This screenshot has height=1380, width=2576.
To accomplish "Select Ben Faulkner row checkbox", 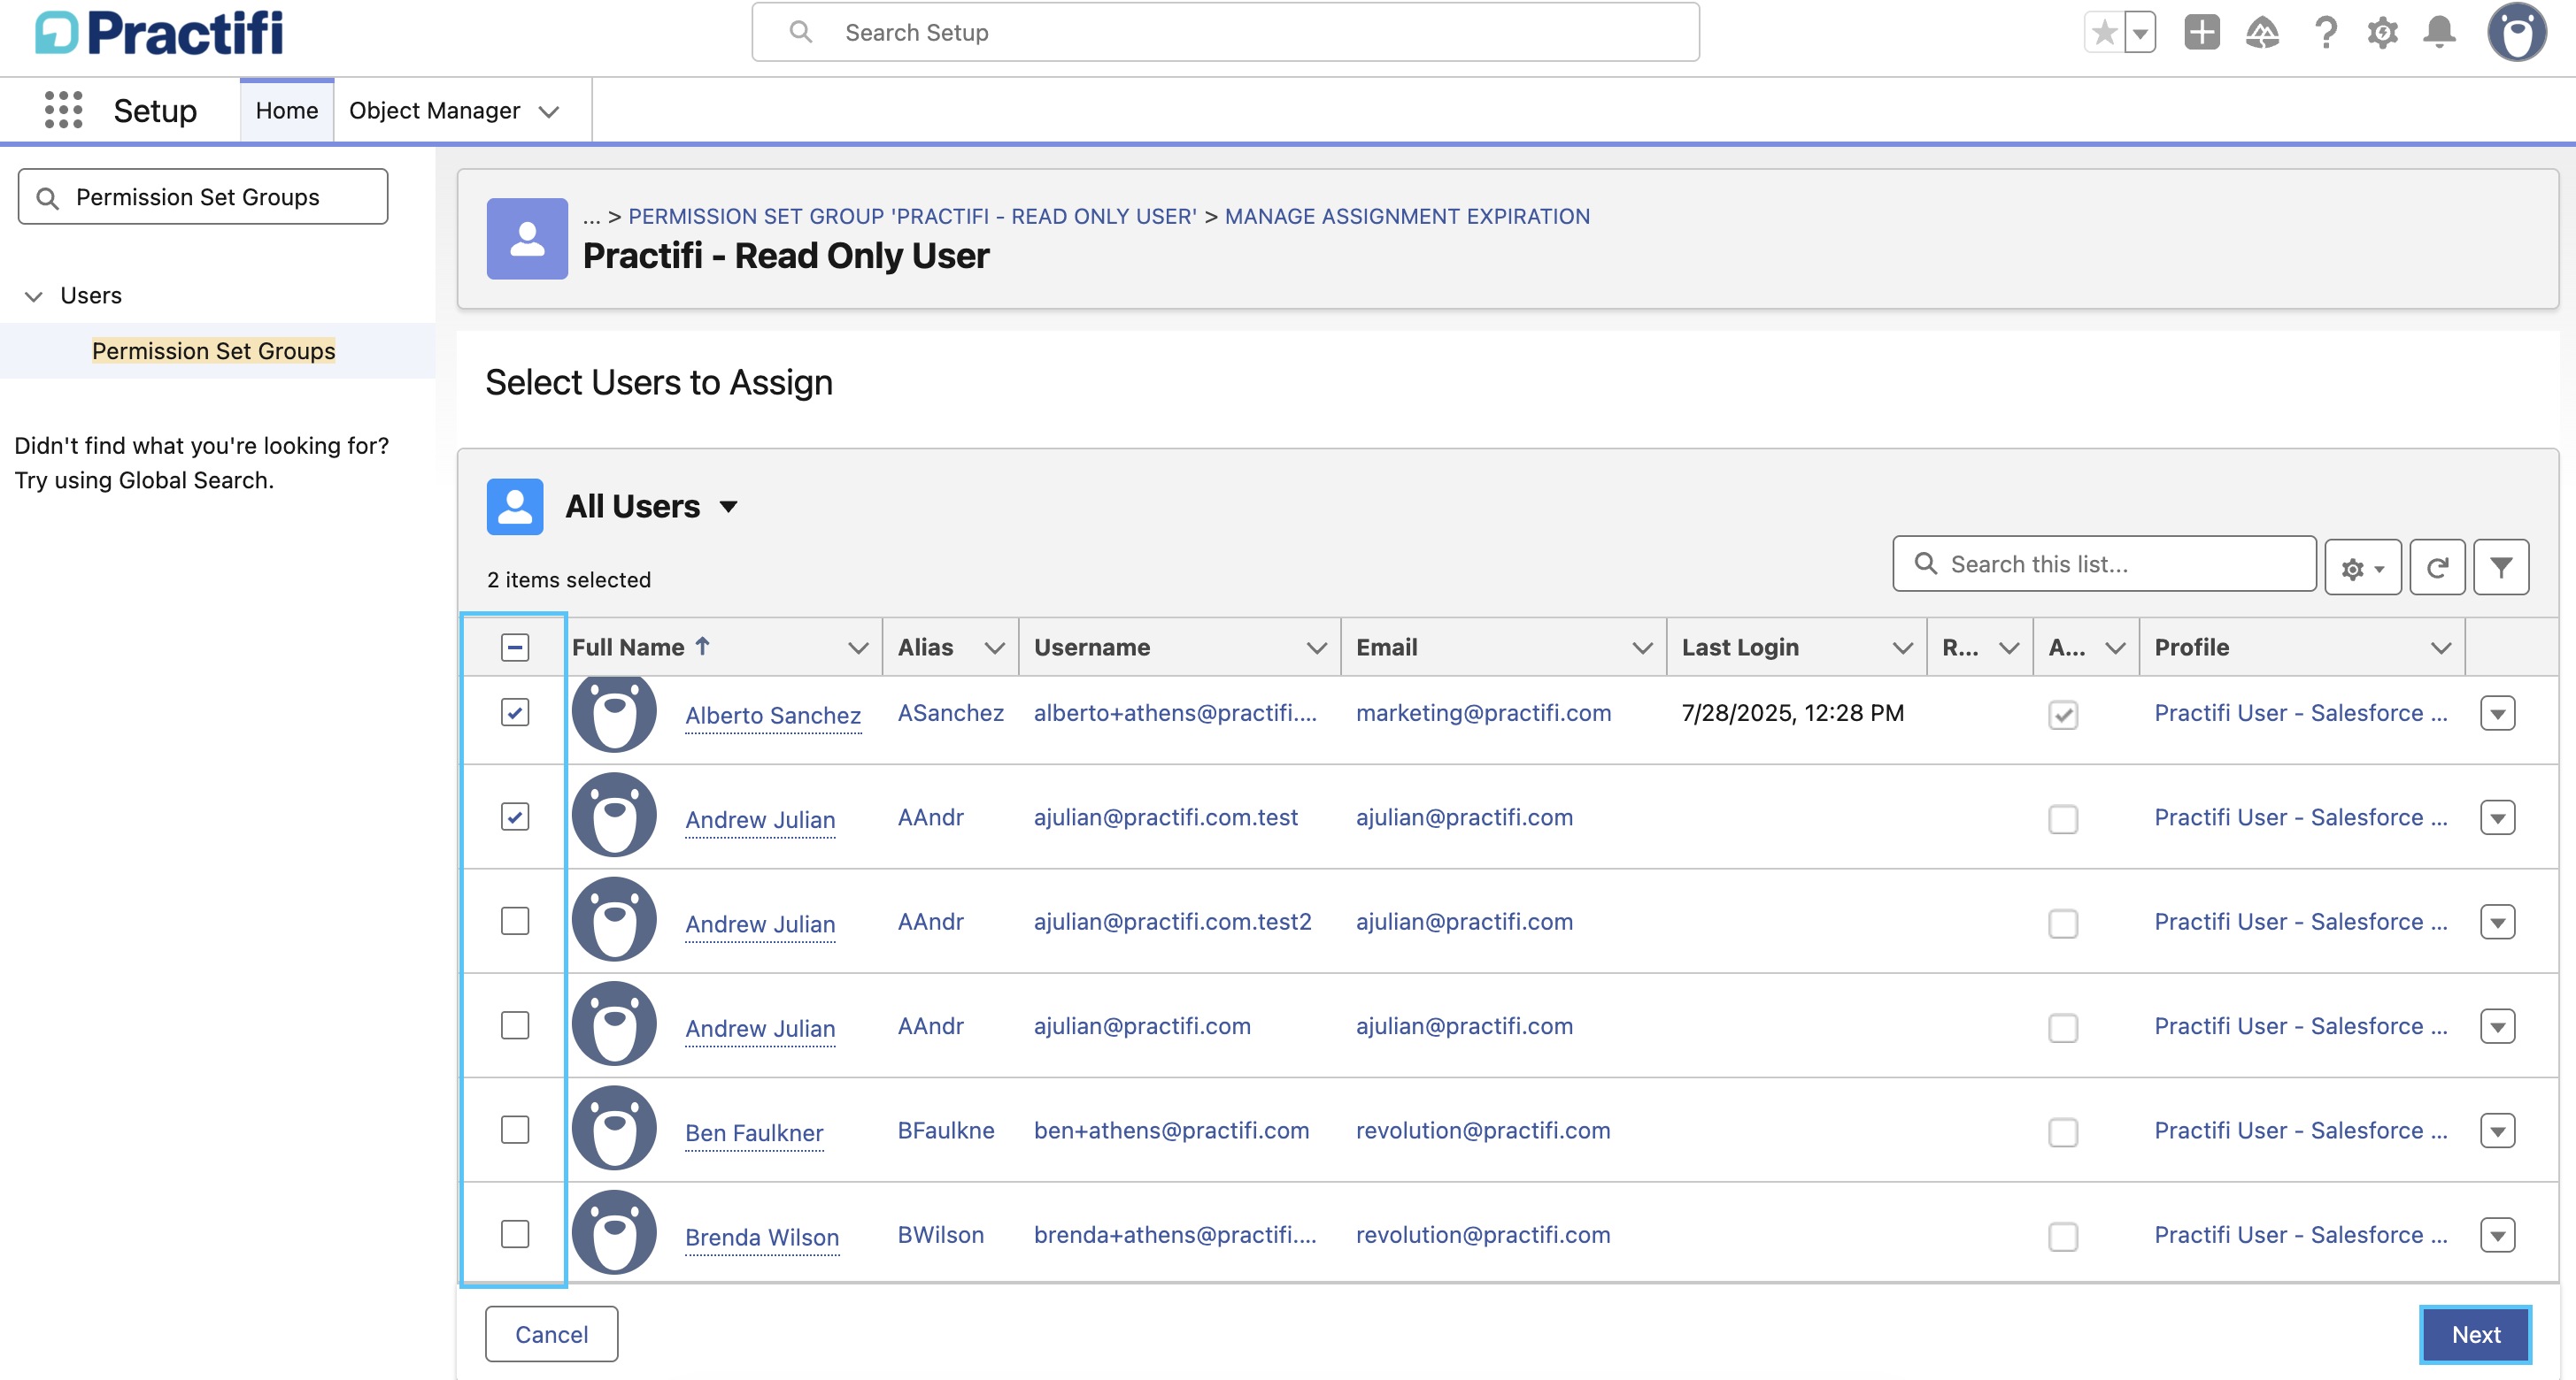I will pos(515,1129).
